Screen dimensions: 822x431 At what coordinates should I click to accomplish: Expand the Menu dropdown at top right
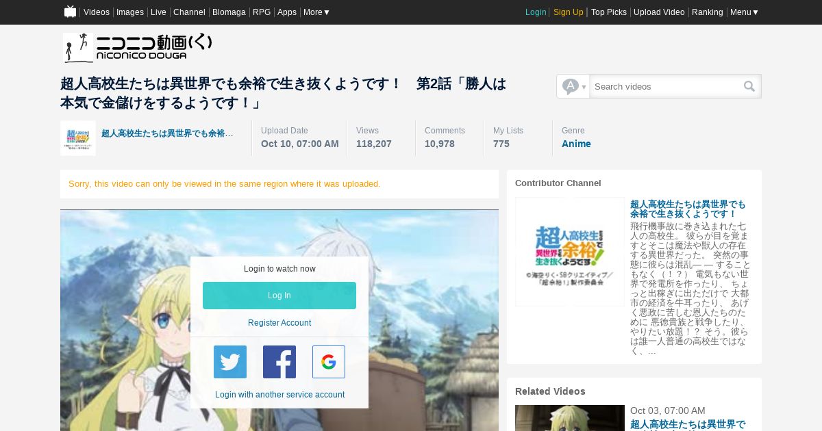coord(745,12)
